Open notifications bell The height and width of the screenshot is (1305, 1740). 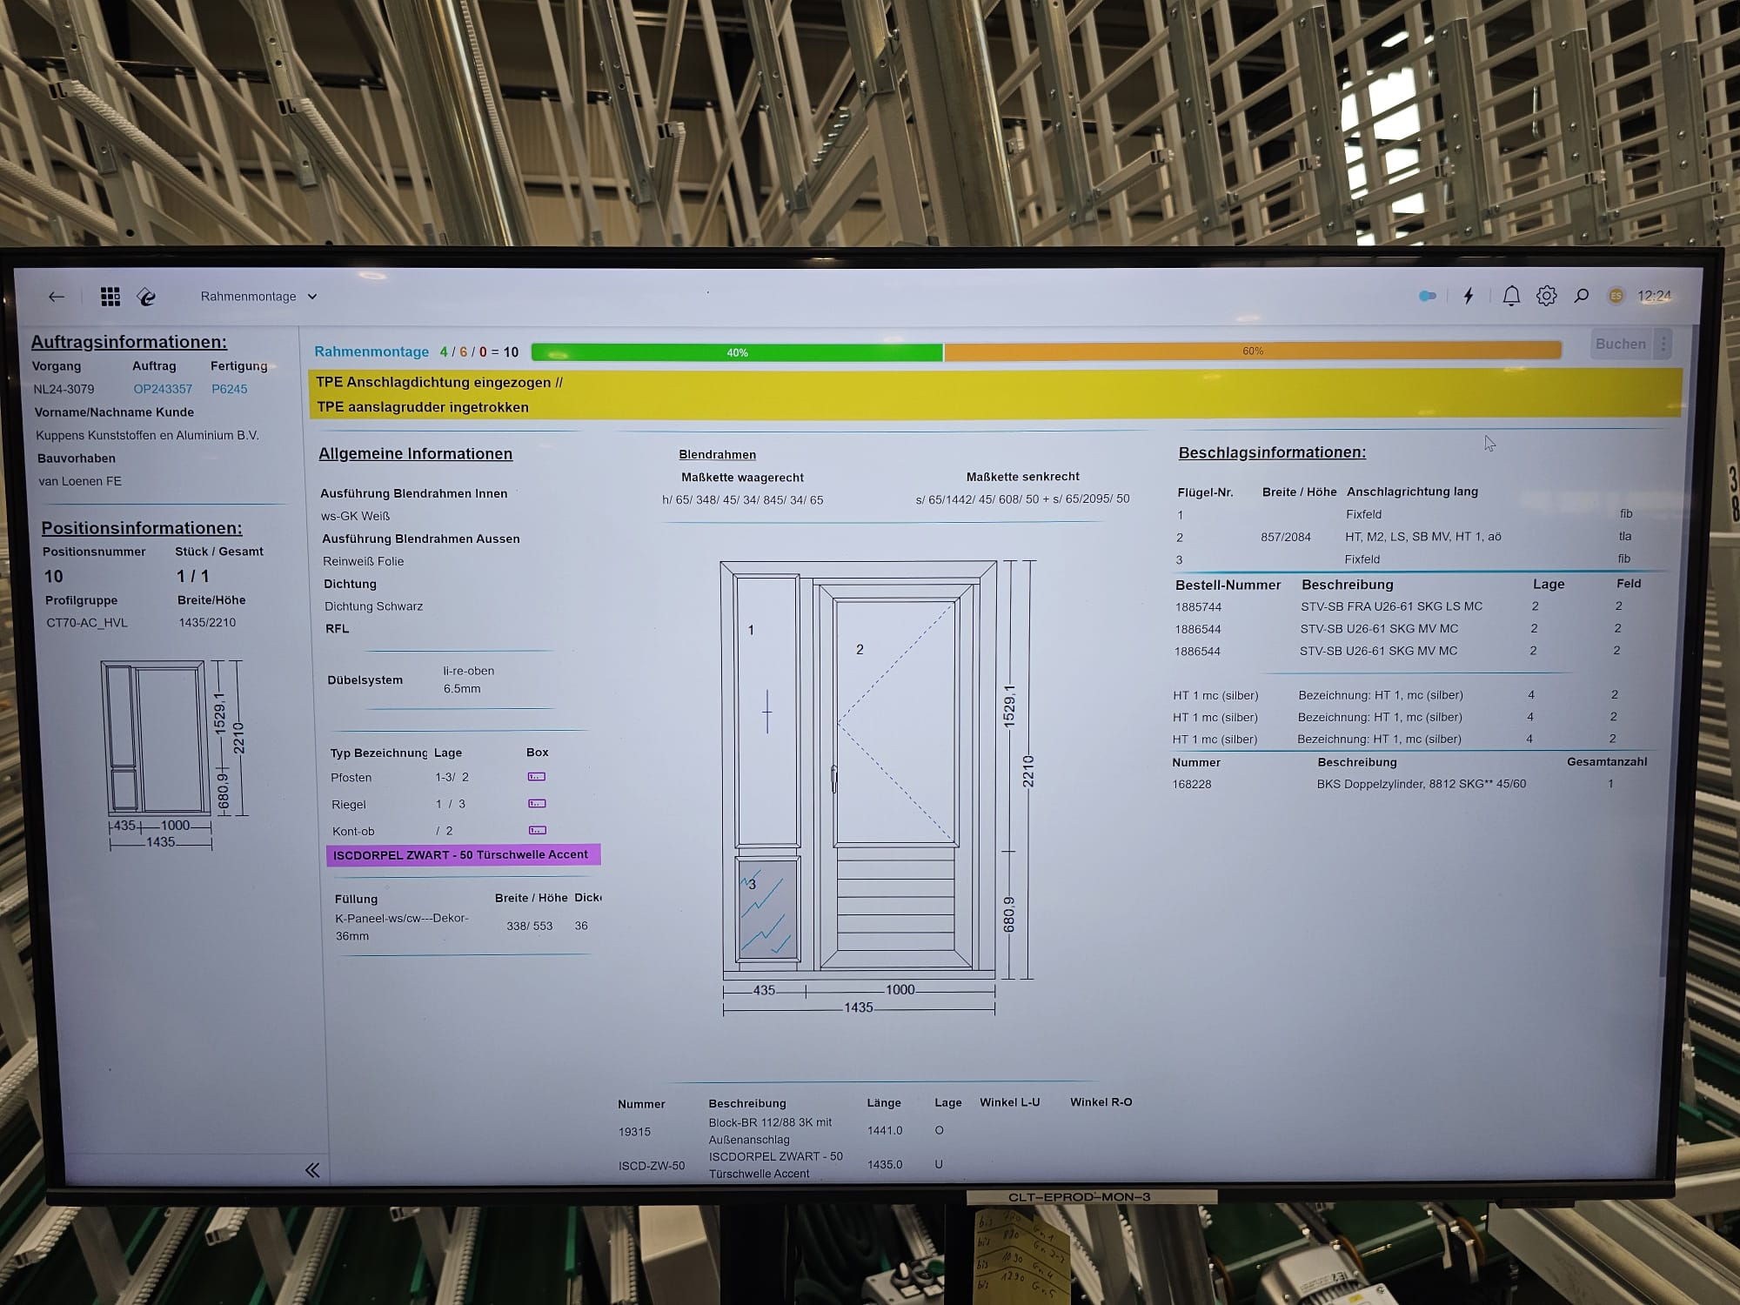tap(1511, 296)
